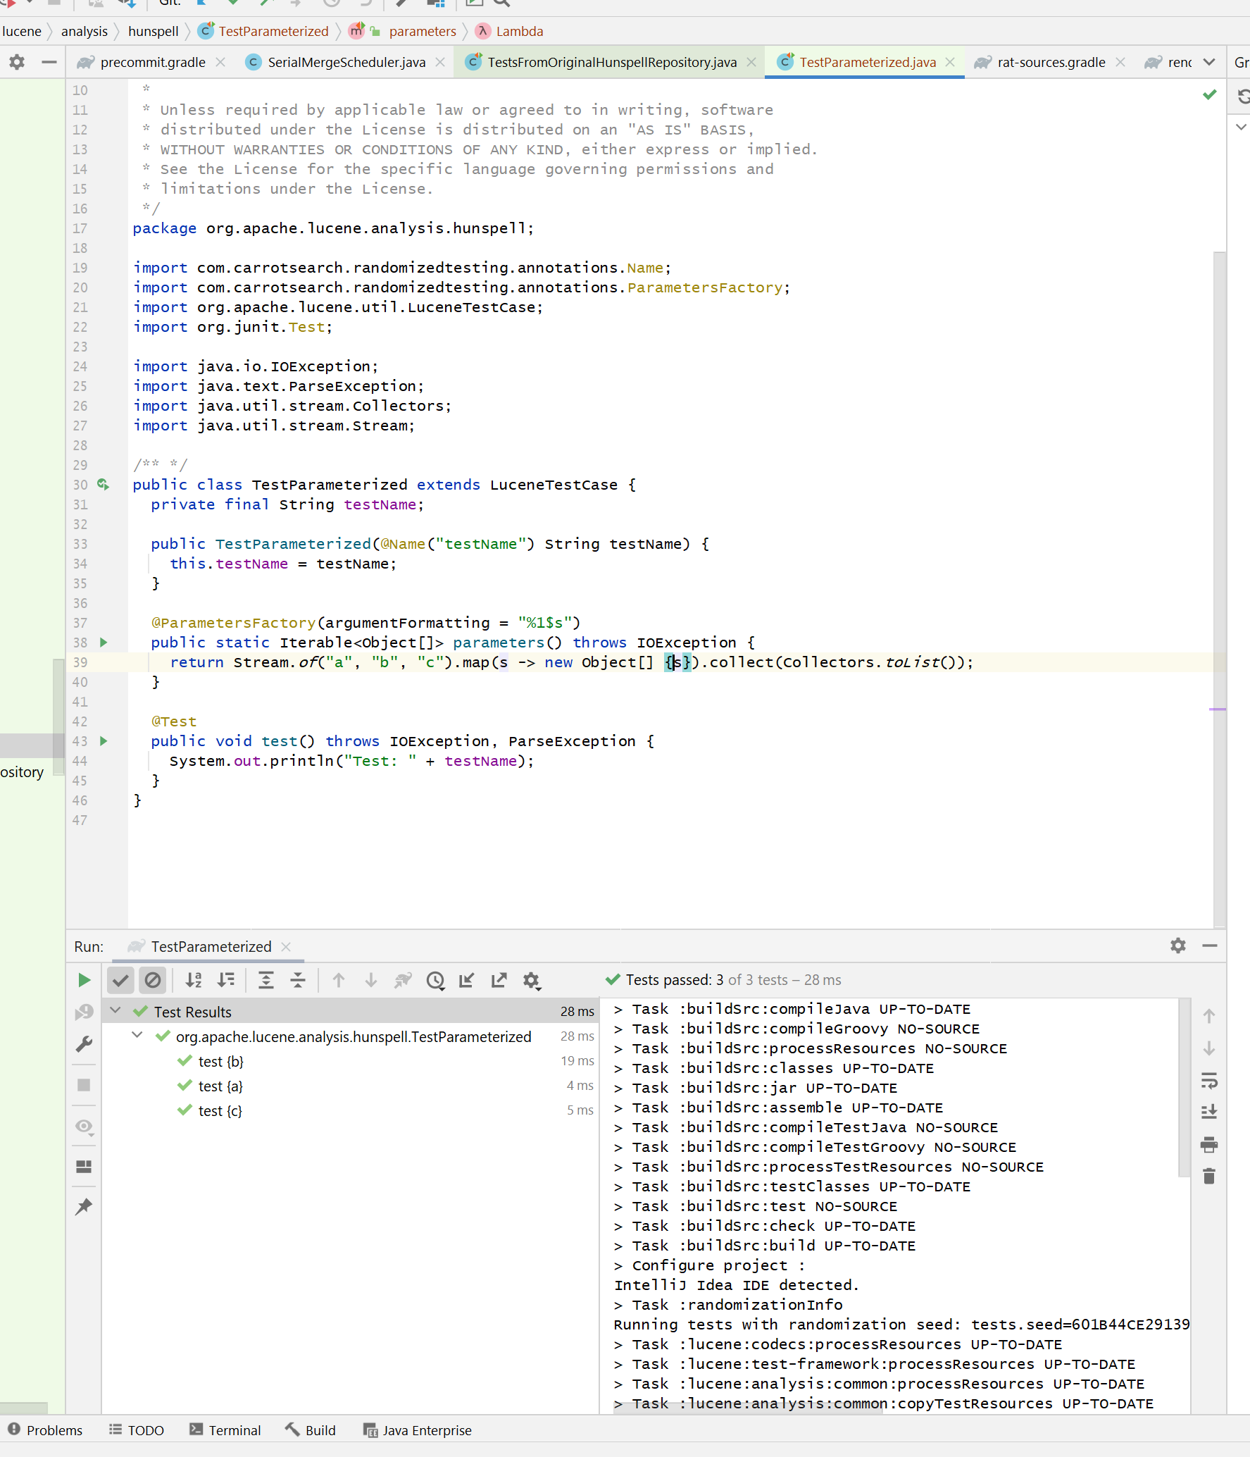Clear all console output trash icon
This screenshot has width=1250, height=1457.
(1209, 1176)
